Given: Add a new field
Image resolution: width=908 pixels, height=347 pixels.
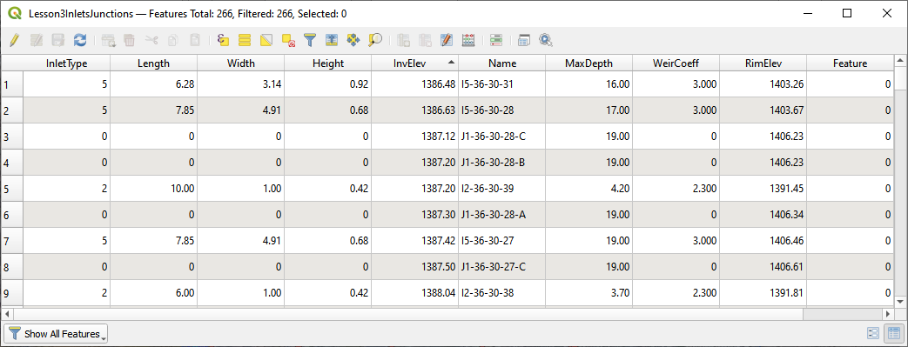Looking at the screenshot, I should click(404, 40).
